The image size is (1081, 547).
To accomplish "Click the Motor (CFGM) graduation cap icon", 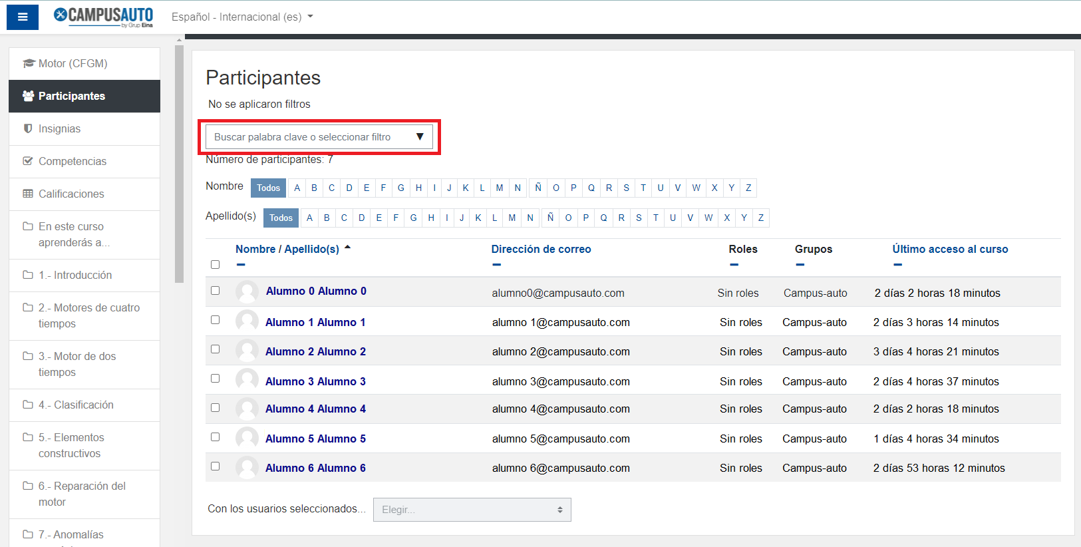I will click(29, 63).
